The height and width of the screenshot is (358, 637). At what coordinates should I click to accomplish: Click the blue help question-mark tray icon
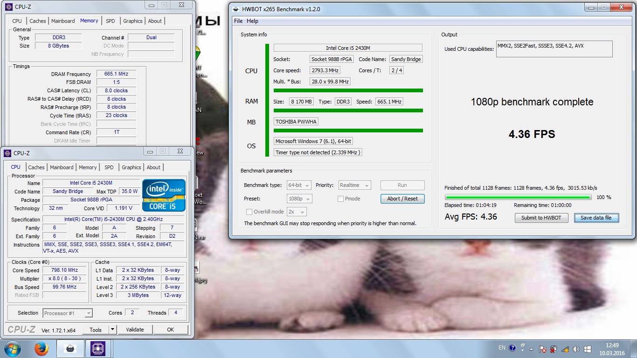tap(512, 348)
